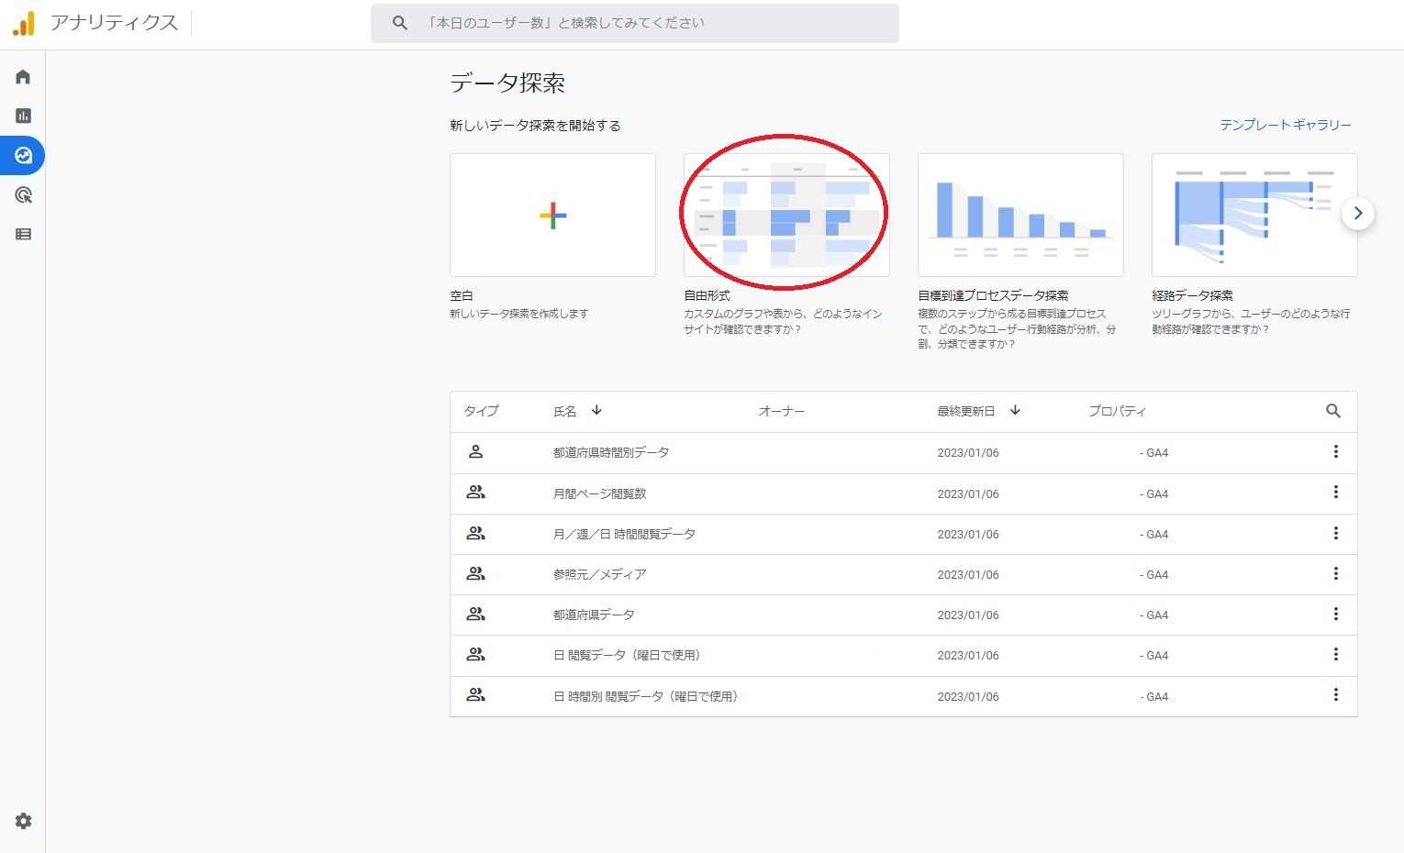
Task: Open the Admin settings gear icon
Action: (x=23, y=821)
